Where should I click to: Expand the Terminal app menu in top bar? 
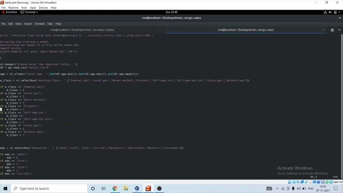tap(29, 12)
